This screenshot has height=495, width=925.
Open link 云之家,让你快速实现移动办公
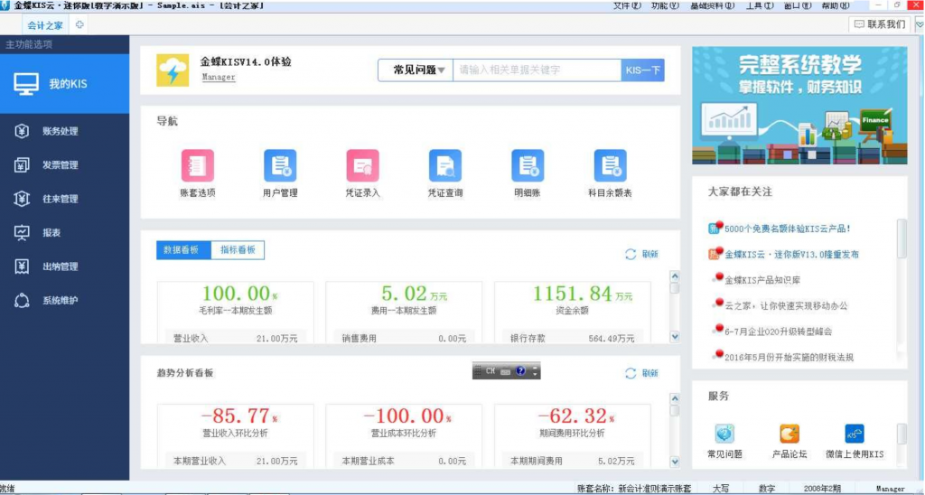point(786,305)
